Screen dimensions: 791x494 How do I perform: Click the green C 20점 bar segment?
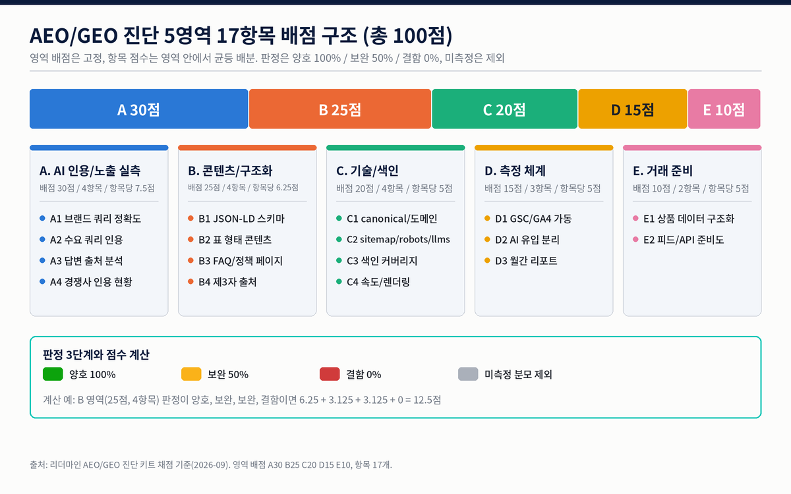click(x=505, y=109)
